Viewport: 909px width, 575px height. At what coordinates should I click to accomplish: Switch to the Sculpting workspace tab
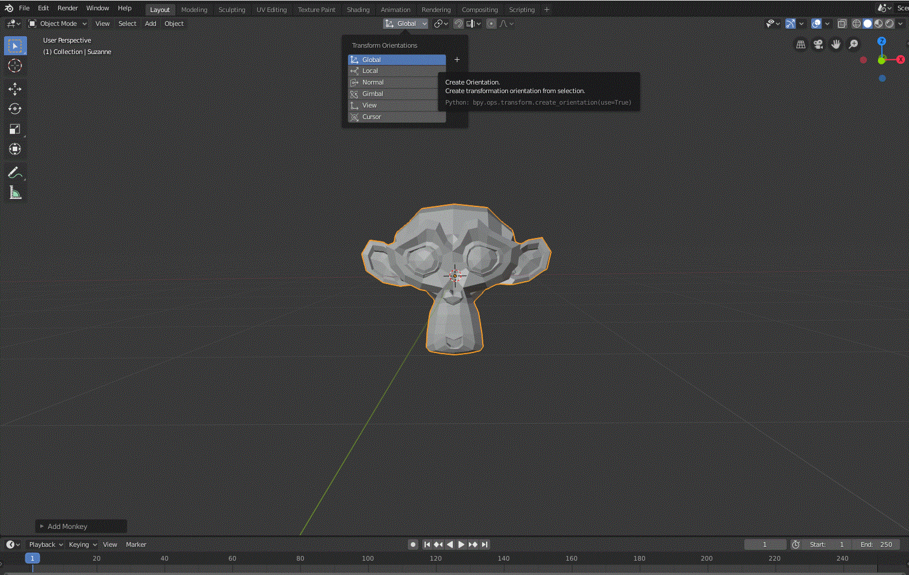pos(232,10)
